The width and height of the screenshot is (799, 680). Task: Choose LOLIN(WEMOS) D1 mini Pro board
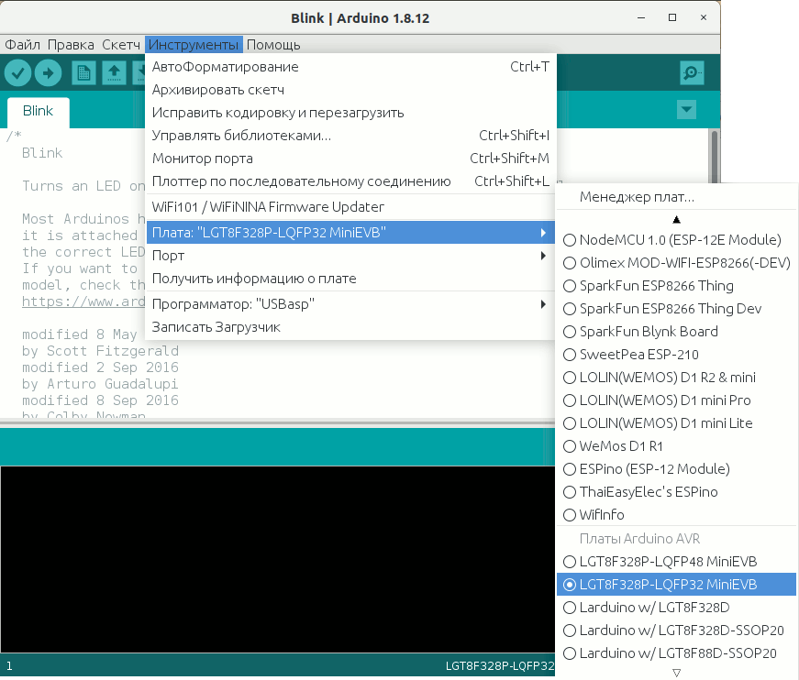[676, 400]
